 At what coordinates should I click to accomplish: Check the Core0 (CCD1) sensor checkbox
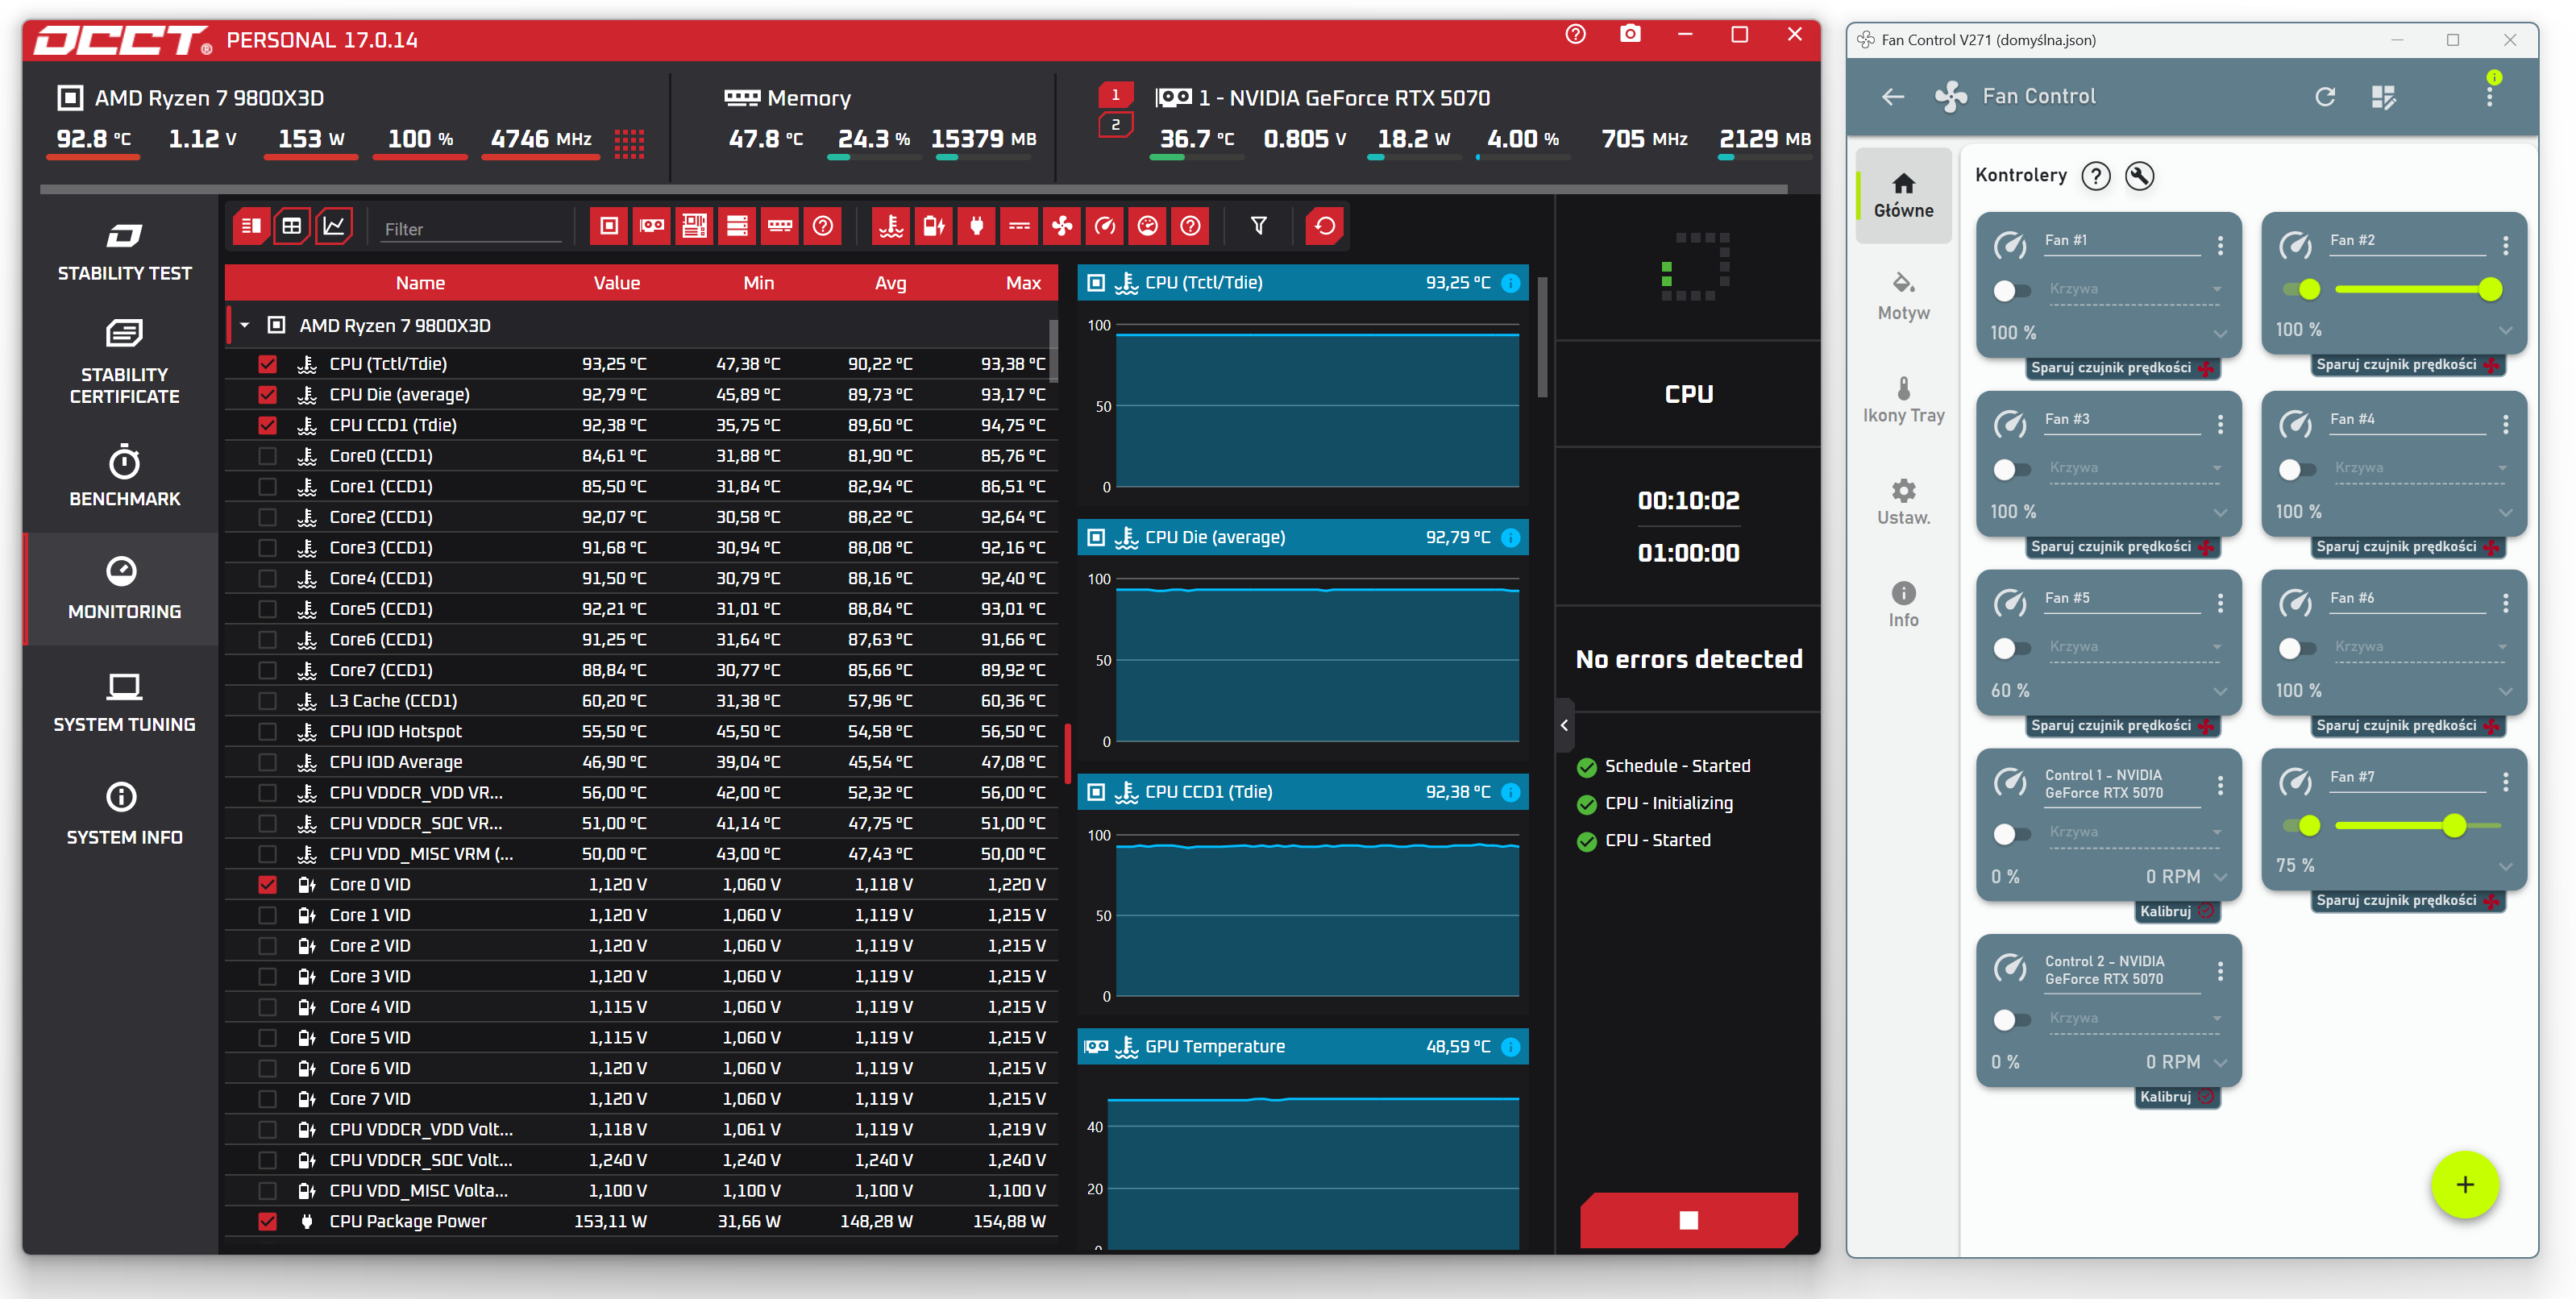(267, 456)
